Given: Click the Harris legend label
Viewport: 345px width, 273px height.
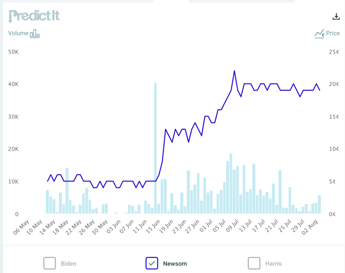Looking at the screenshot, I should pyautogui.click(x=273, y=264).
